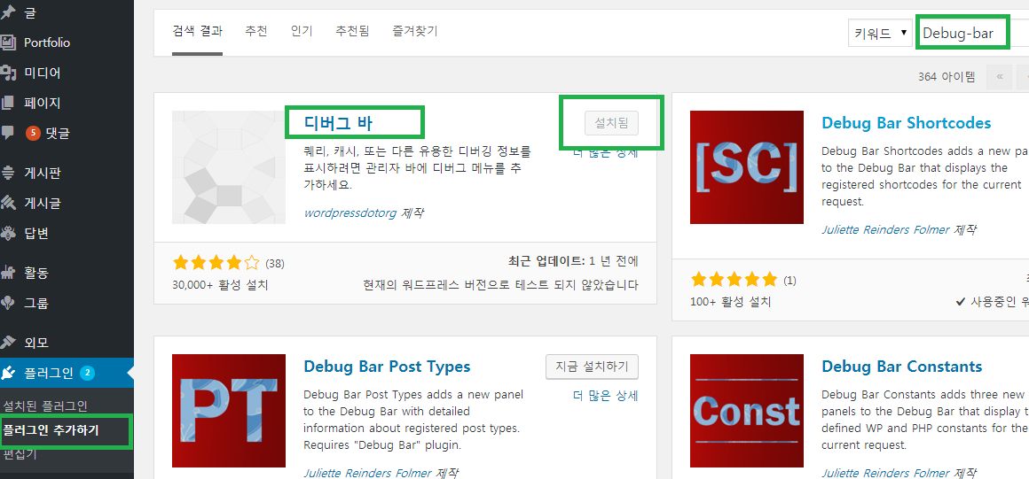1029x479 pixels.
Task: Click 최근 업데이트: 1 년 전에 text
Action: [x=573, y=261]
